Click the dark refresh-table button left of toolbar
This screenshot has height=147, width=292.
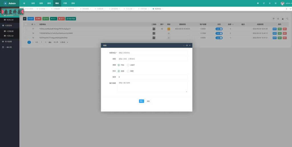click(x=25, y=19)
